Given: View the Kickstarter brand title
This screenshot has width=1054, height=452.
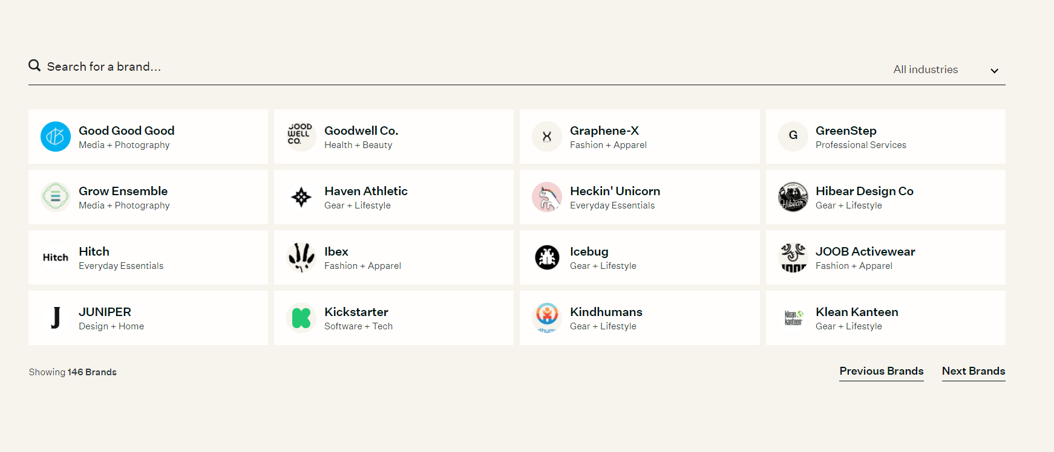Looking at the screenshot, I should pos(356,312).
